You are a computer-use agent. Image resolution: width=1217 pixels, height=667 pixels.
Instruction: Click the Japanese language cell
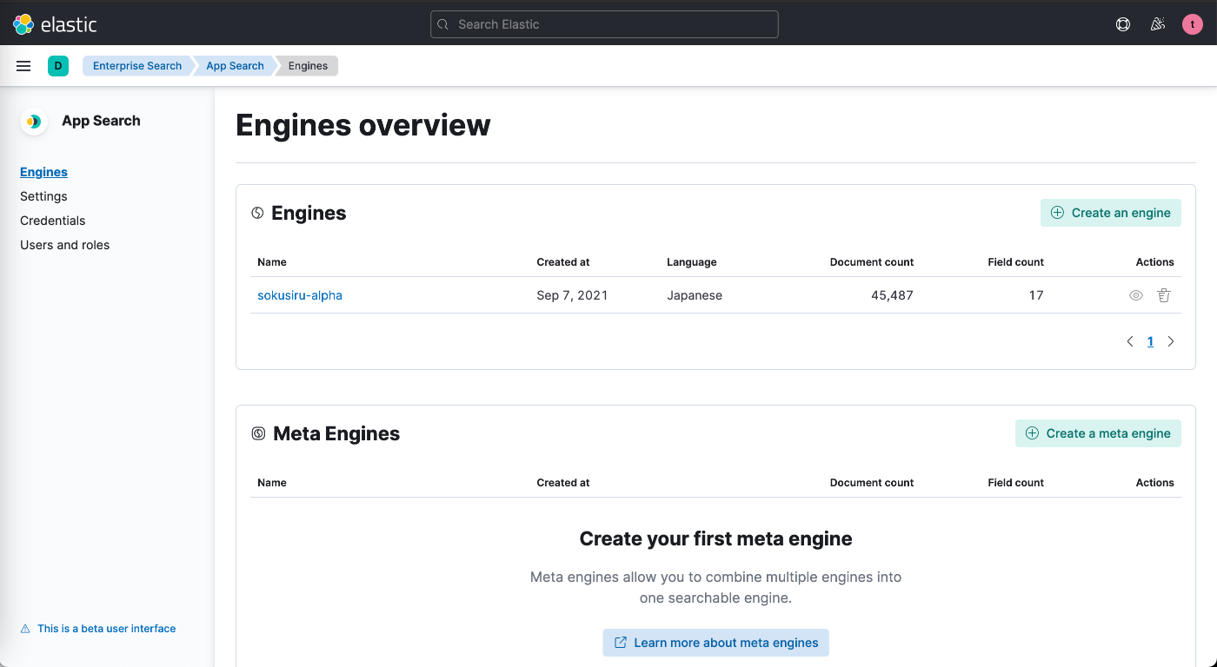coord(695,295)
